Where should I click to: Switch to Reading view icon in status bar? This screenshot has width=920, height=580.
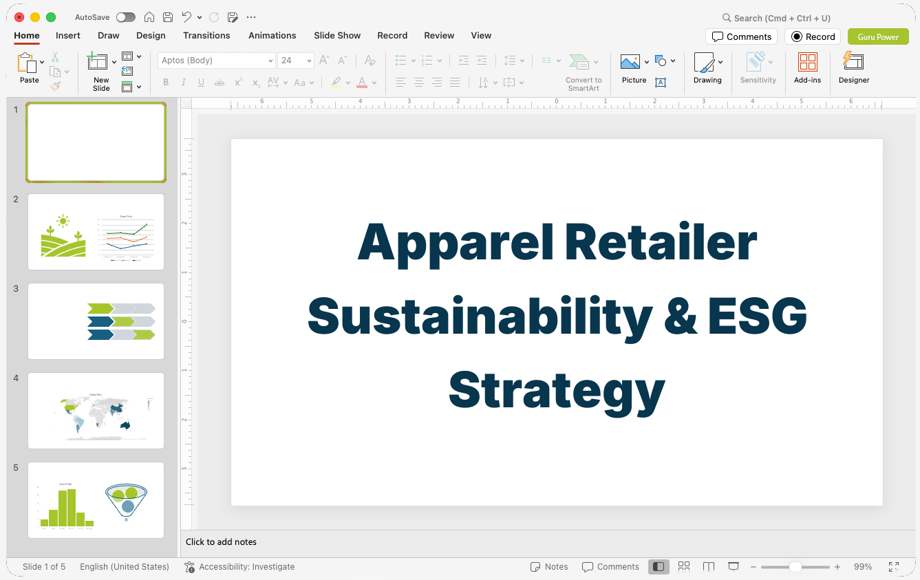tap(709, 566)
